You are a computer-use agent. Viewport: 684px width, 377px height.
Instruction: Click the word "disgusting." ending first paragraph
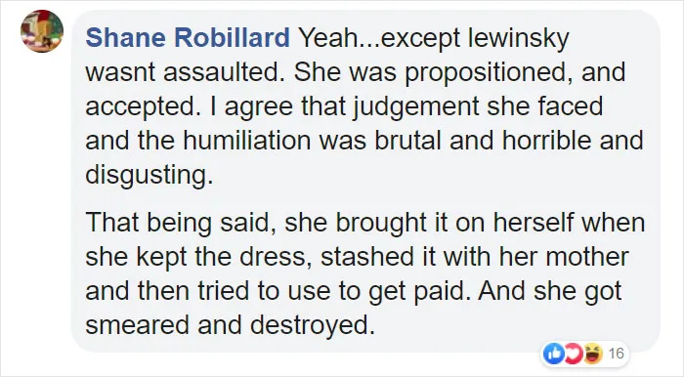(x=150, y=175)
